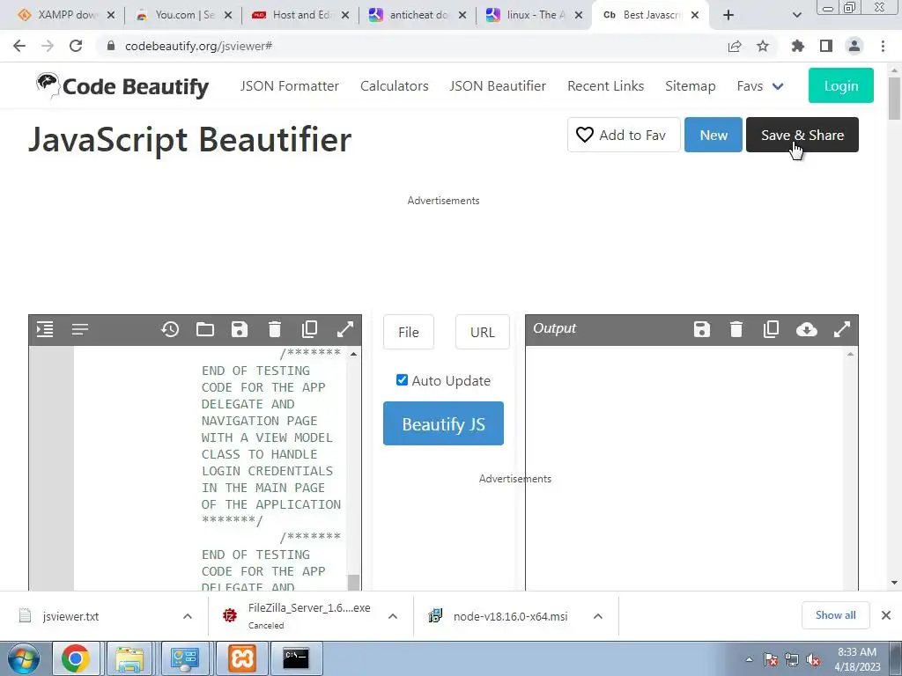This screenshot has width=902, height=676.
Task: Switch to the linux tab
Action: click(535, 15)
